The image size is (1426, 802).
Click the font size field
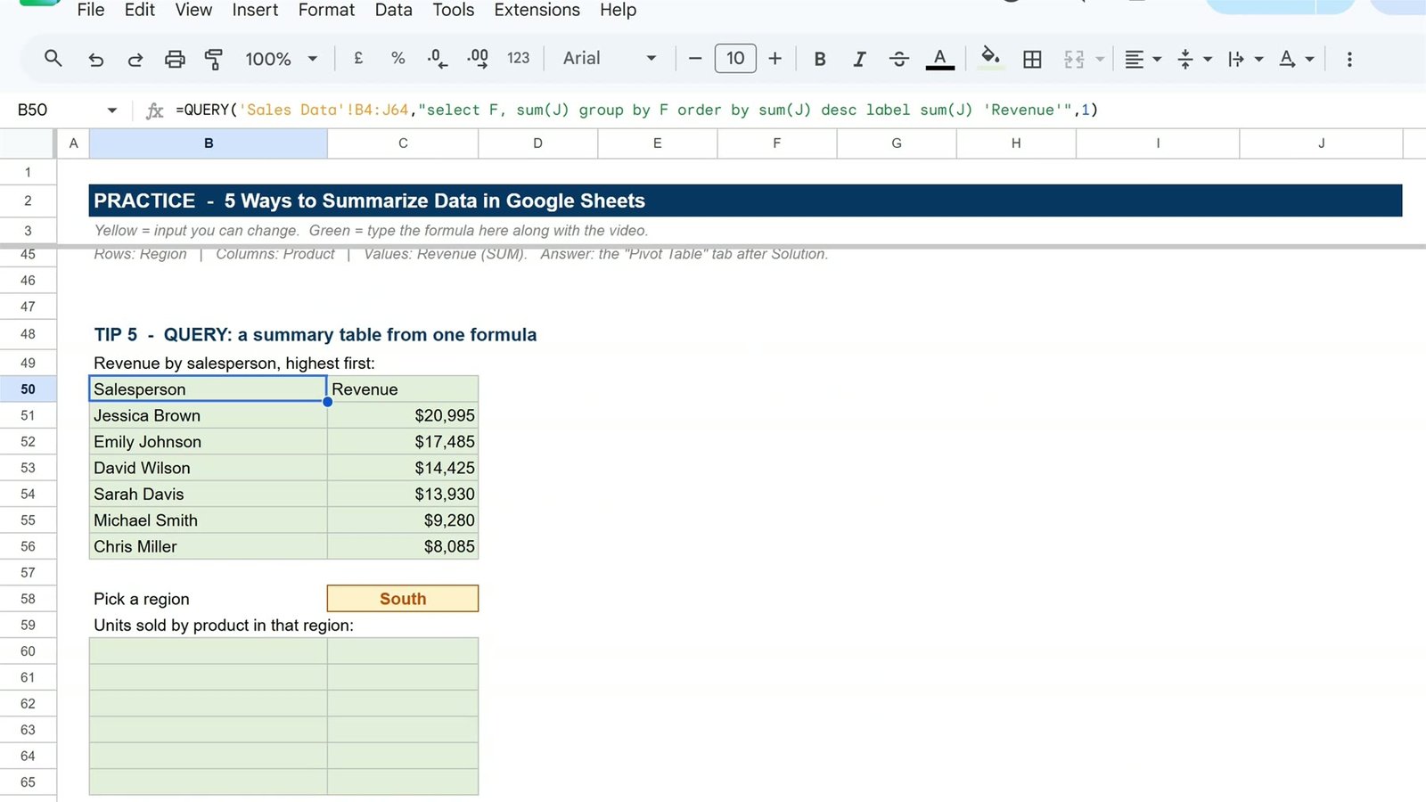(x=735, y=58)
